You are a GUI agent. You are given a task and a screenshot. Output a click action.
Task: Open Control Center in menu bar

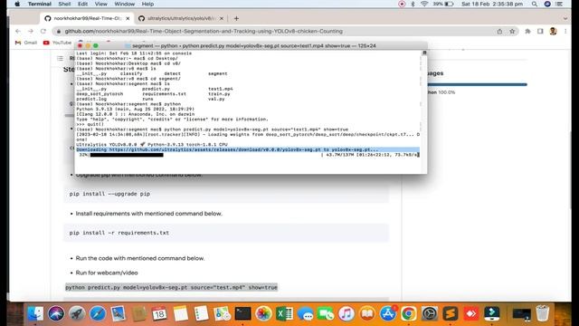click(559, 4)
